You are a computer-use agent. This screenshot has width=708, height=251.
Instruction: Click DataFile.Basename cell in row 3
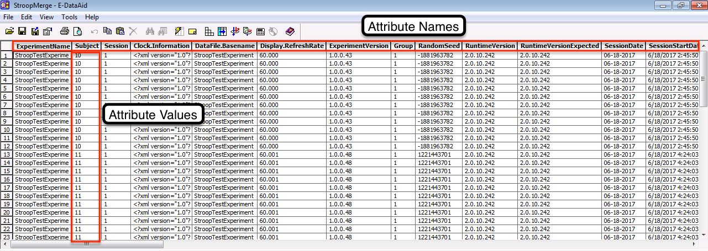click(224, 72)
